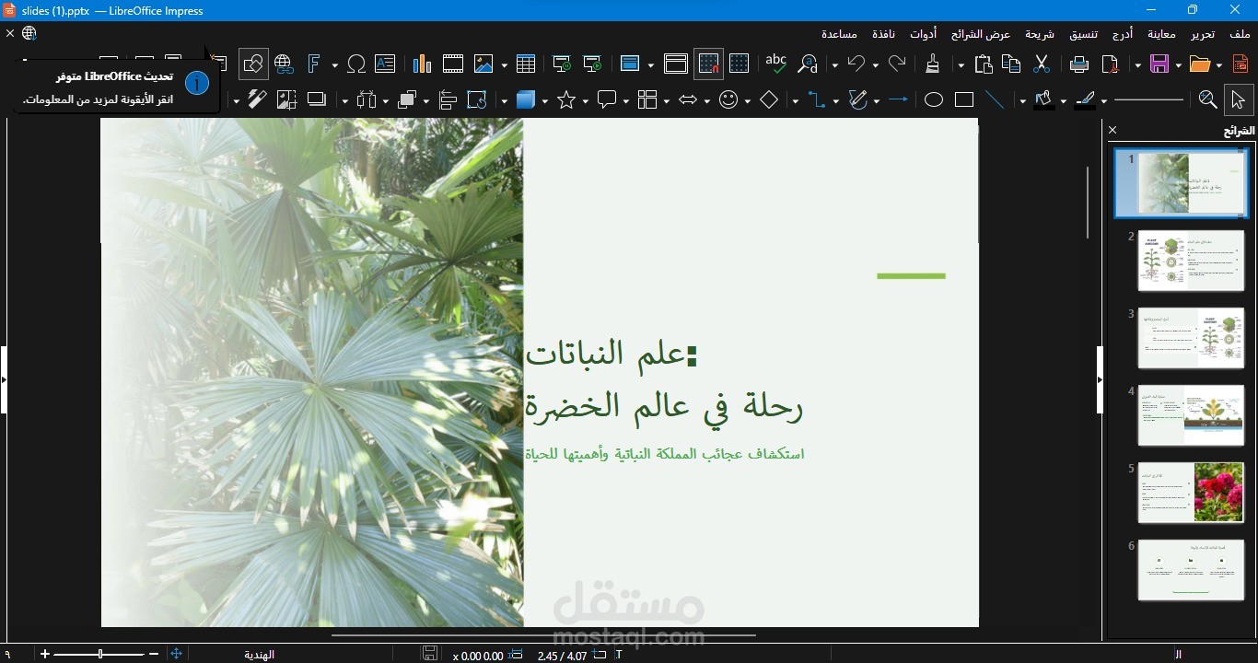This screenshot has height=663, width=1258.
Task: Apply shadow to selected object
Action: point(317,99)
